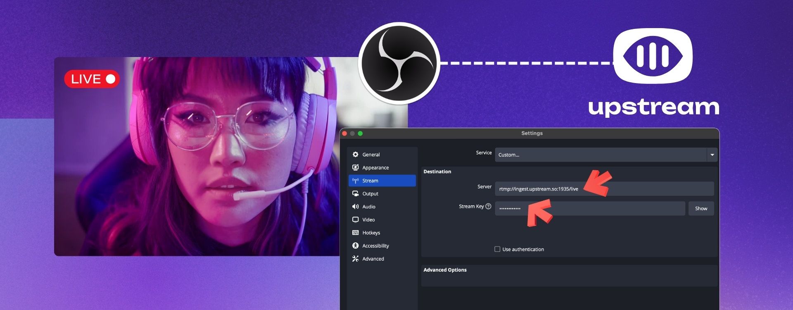Viewport: 793px width, 310px height.
Task: Click the green zoom button on Settings window
Action: pyautogui.click(x=360, y=134)
